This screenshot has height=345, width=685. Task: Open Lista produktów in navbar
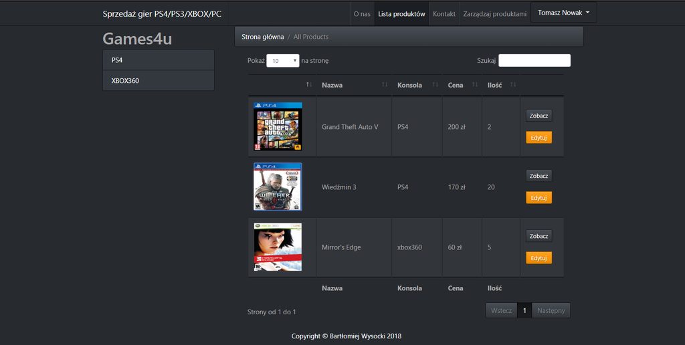point(401,14)
